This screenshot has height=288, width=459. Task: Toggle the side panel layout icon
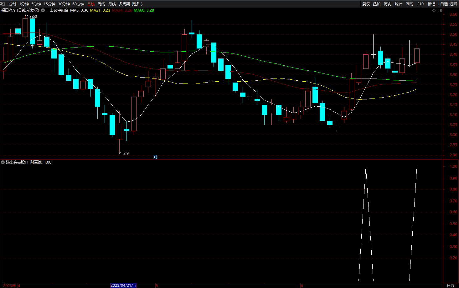440,10
